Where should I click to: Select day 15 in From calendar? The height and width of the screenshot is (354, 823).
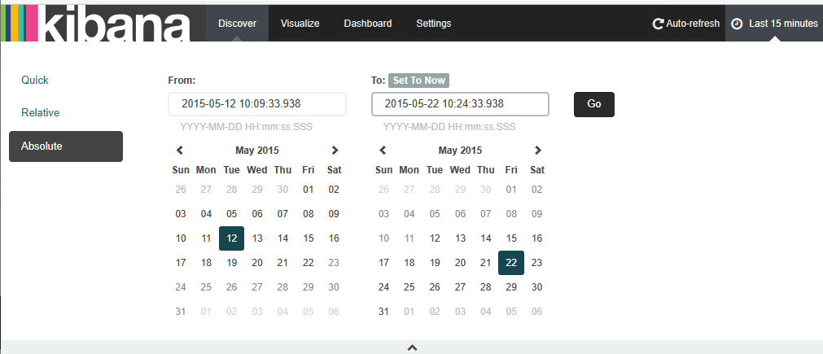pyautogui.click(x=309, y=238)
